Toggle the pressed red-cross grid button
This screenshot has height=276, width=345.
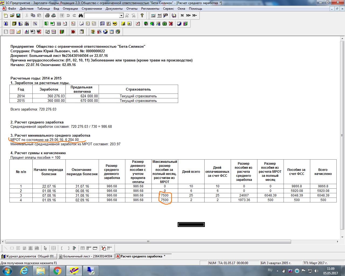pyautogui.click(x=103, y=248)
